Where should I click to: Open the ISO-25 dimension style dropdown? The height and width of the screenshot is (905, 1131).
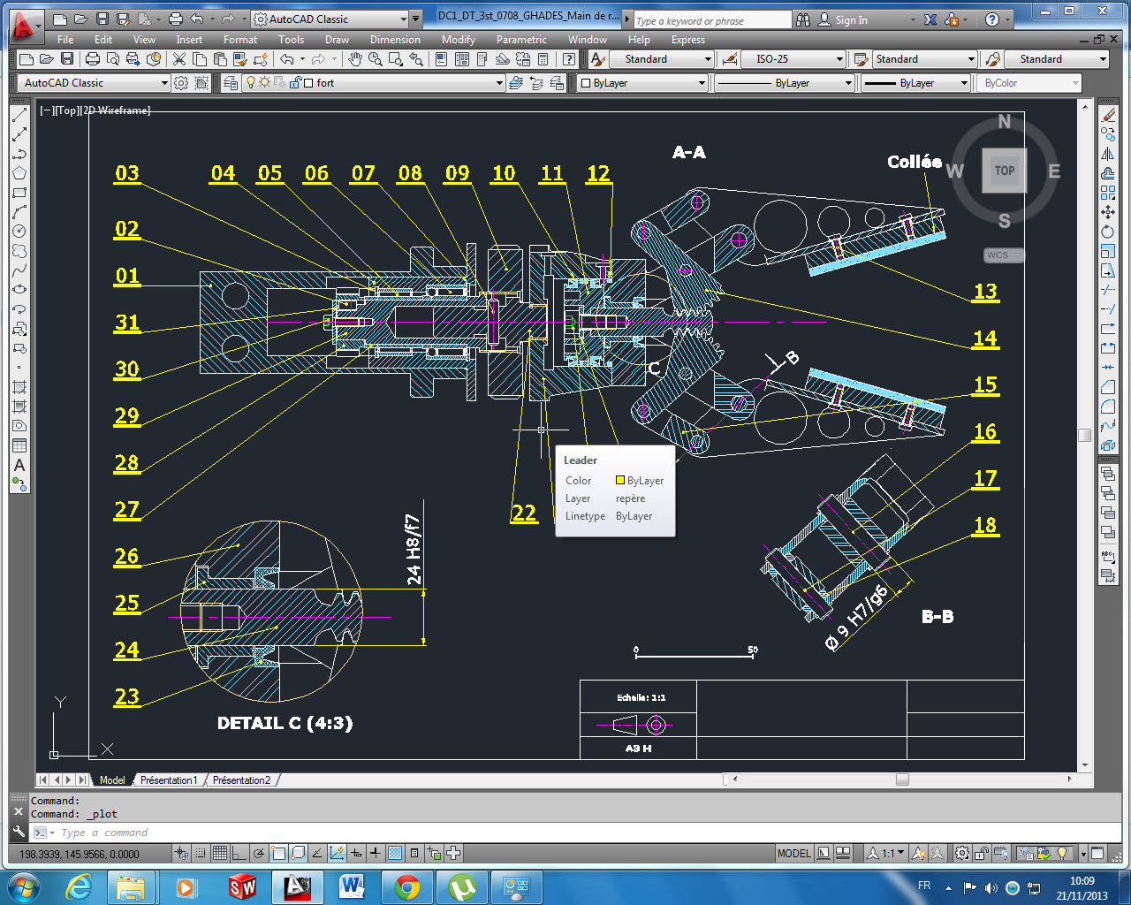click(x=793, y=59)
